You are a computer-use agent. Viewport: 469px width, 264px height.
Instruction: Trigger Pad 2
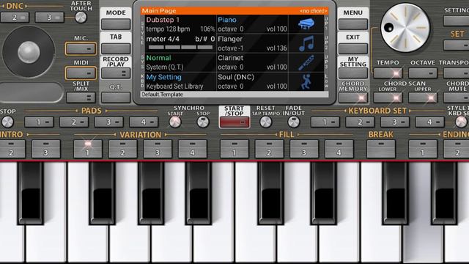(74, 122)
